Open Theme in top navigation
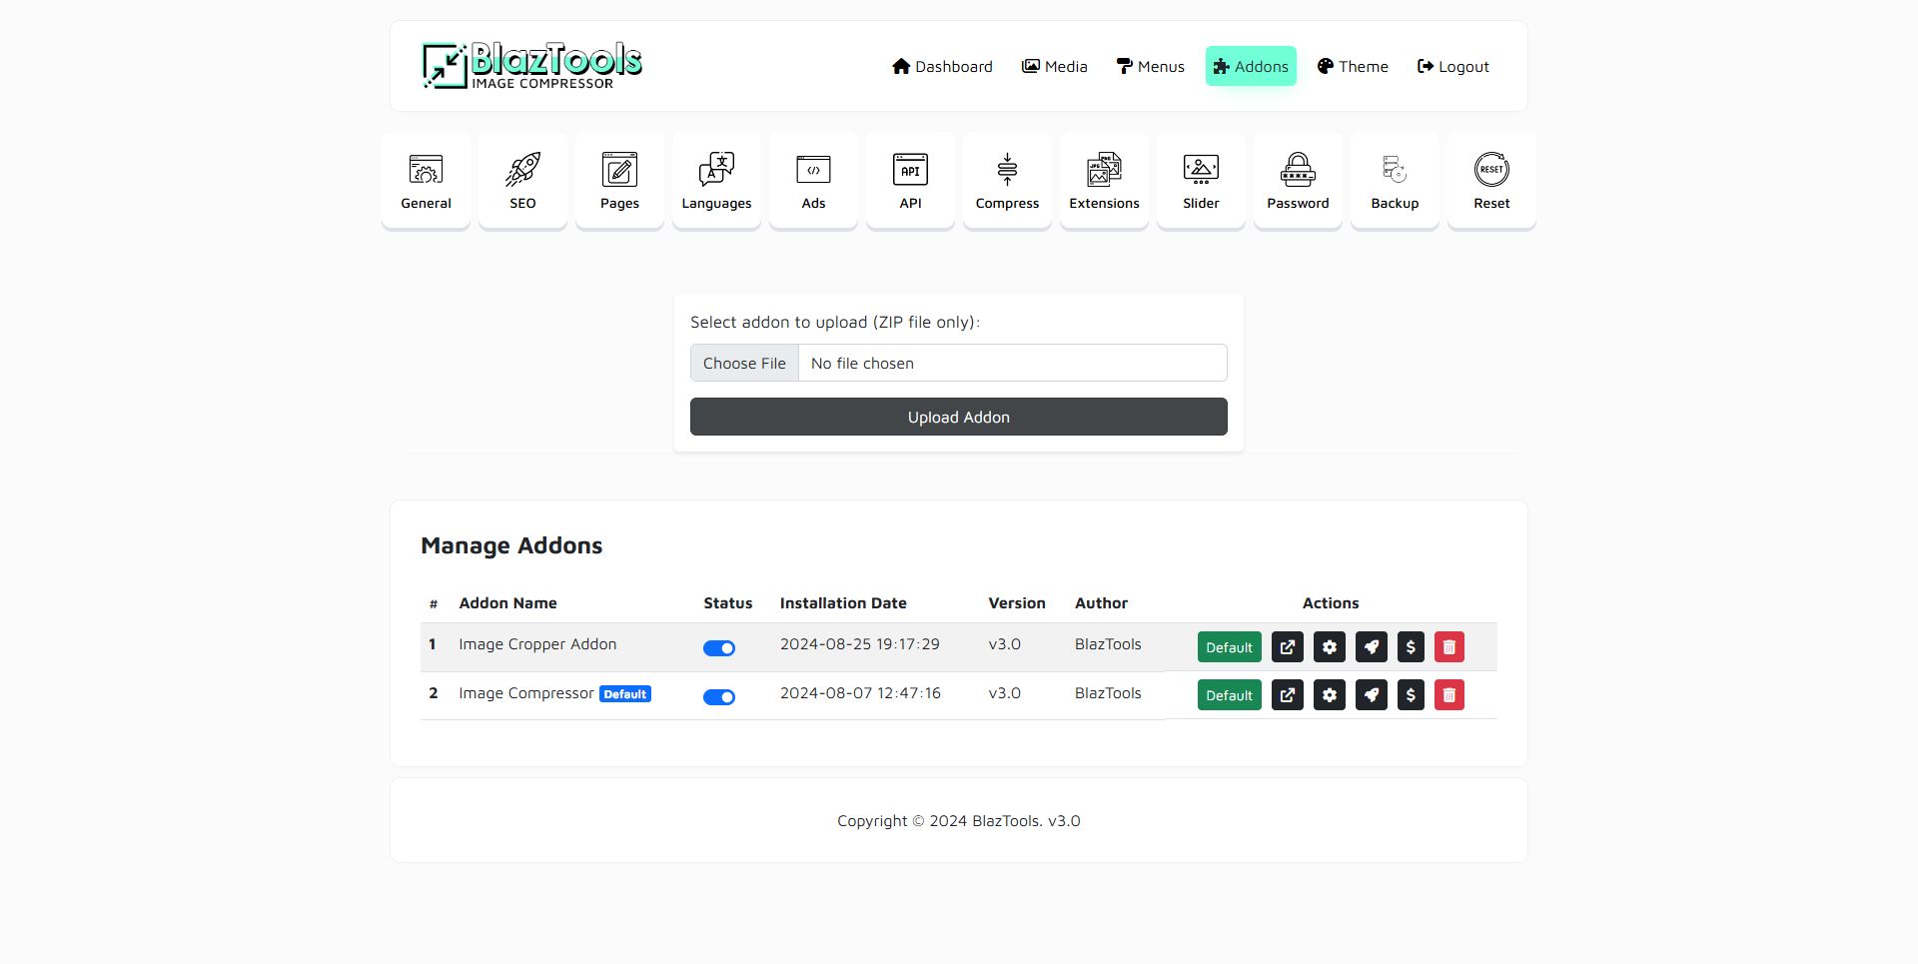This screenshot has height=964, width=1918. click(1353, 66)
